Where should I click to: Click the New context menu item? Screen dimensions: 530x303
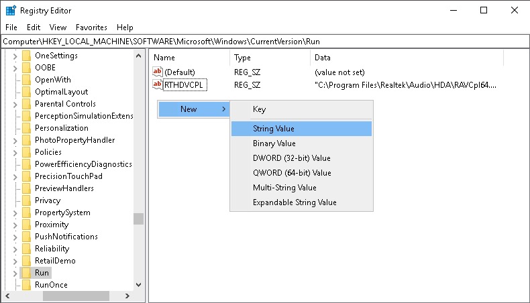pyautogui.click(x=194, y=109)
